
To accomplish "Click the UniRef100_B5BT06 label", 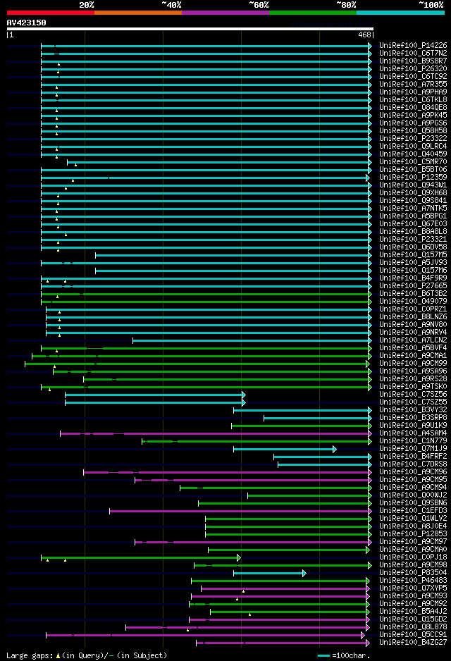I will pyautogui.click(x=413, y=169).
